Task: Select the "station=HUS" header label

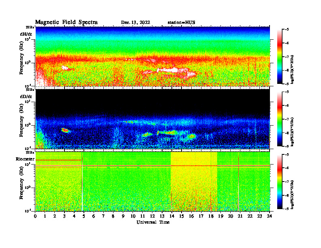Action: pos(182,23)
